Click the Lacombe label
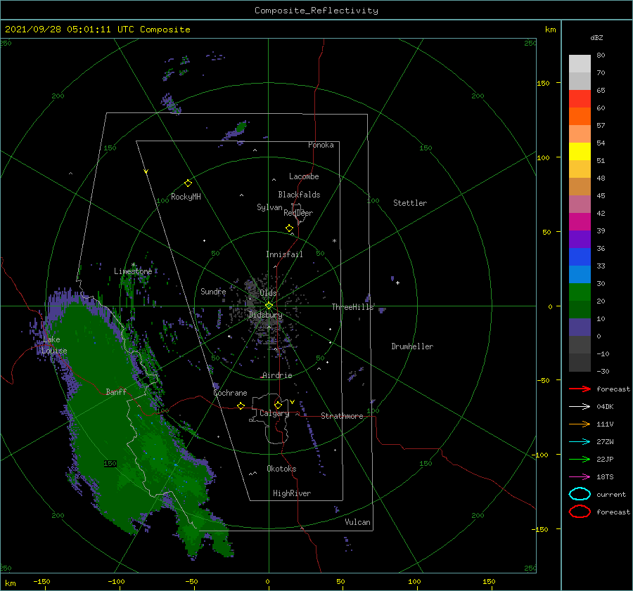 point(304,176)
